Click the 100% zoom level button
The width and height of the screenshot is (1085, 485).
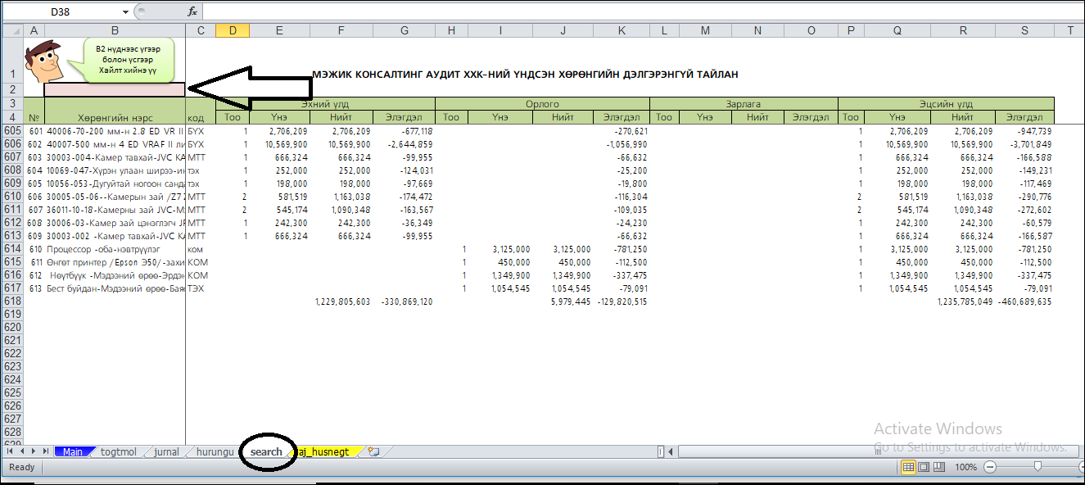(x=966, y=467)
